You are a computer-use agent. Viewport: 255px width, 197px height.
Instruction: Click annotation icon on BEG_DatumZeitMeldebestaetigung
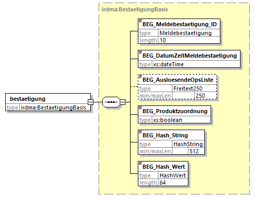click(140, 52)
